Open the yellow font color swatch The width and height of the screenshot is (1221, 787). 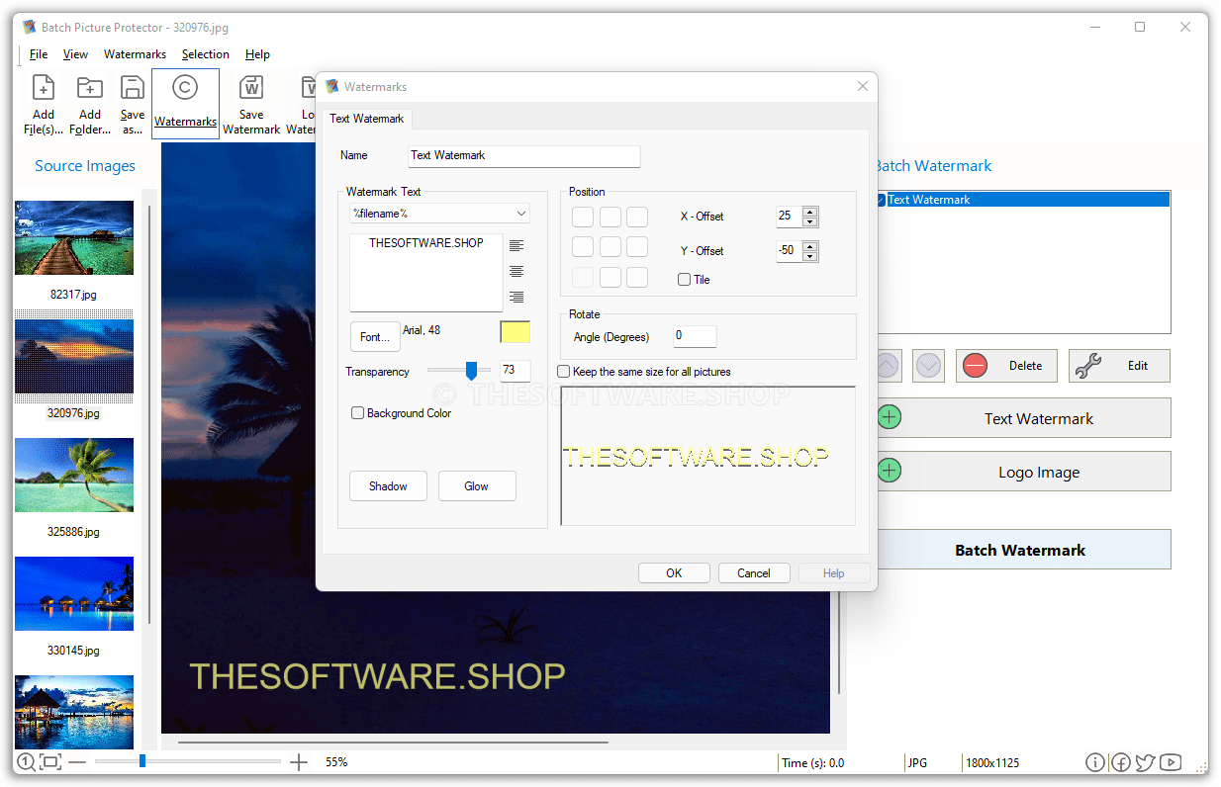click(x=516, y=332)
